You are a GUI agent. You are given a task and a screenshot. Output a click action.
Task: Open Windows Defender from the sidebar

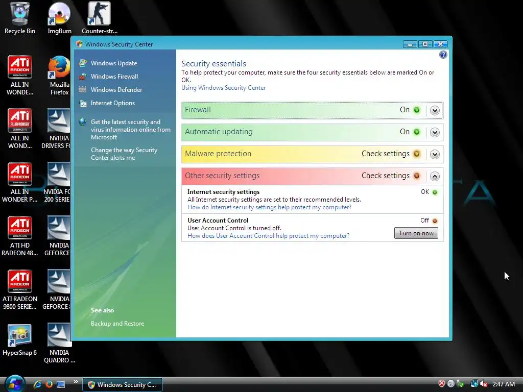[116, 90]
